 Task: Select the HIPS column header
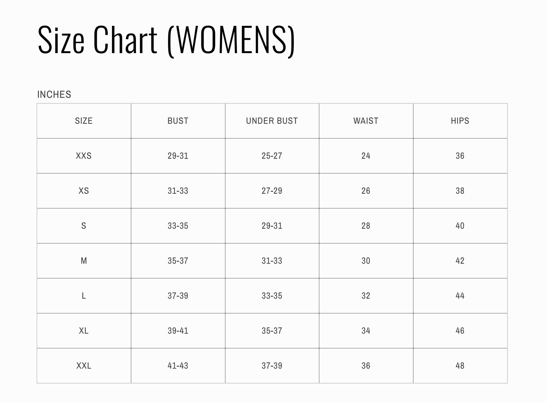tap(460, 121)
